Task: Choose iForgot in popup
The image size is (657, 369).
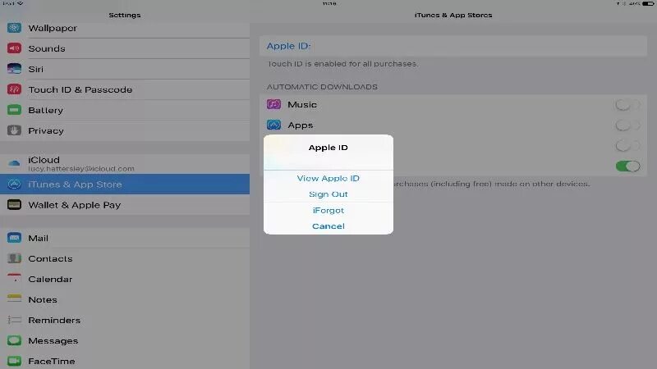Action: point(328,210)
